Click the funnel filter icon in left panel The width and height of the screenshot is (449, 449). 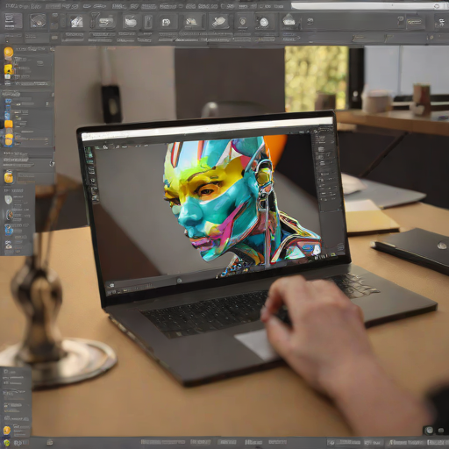tap(52, 164)
